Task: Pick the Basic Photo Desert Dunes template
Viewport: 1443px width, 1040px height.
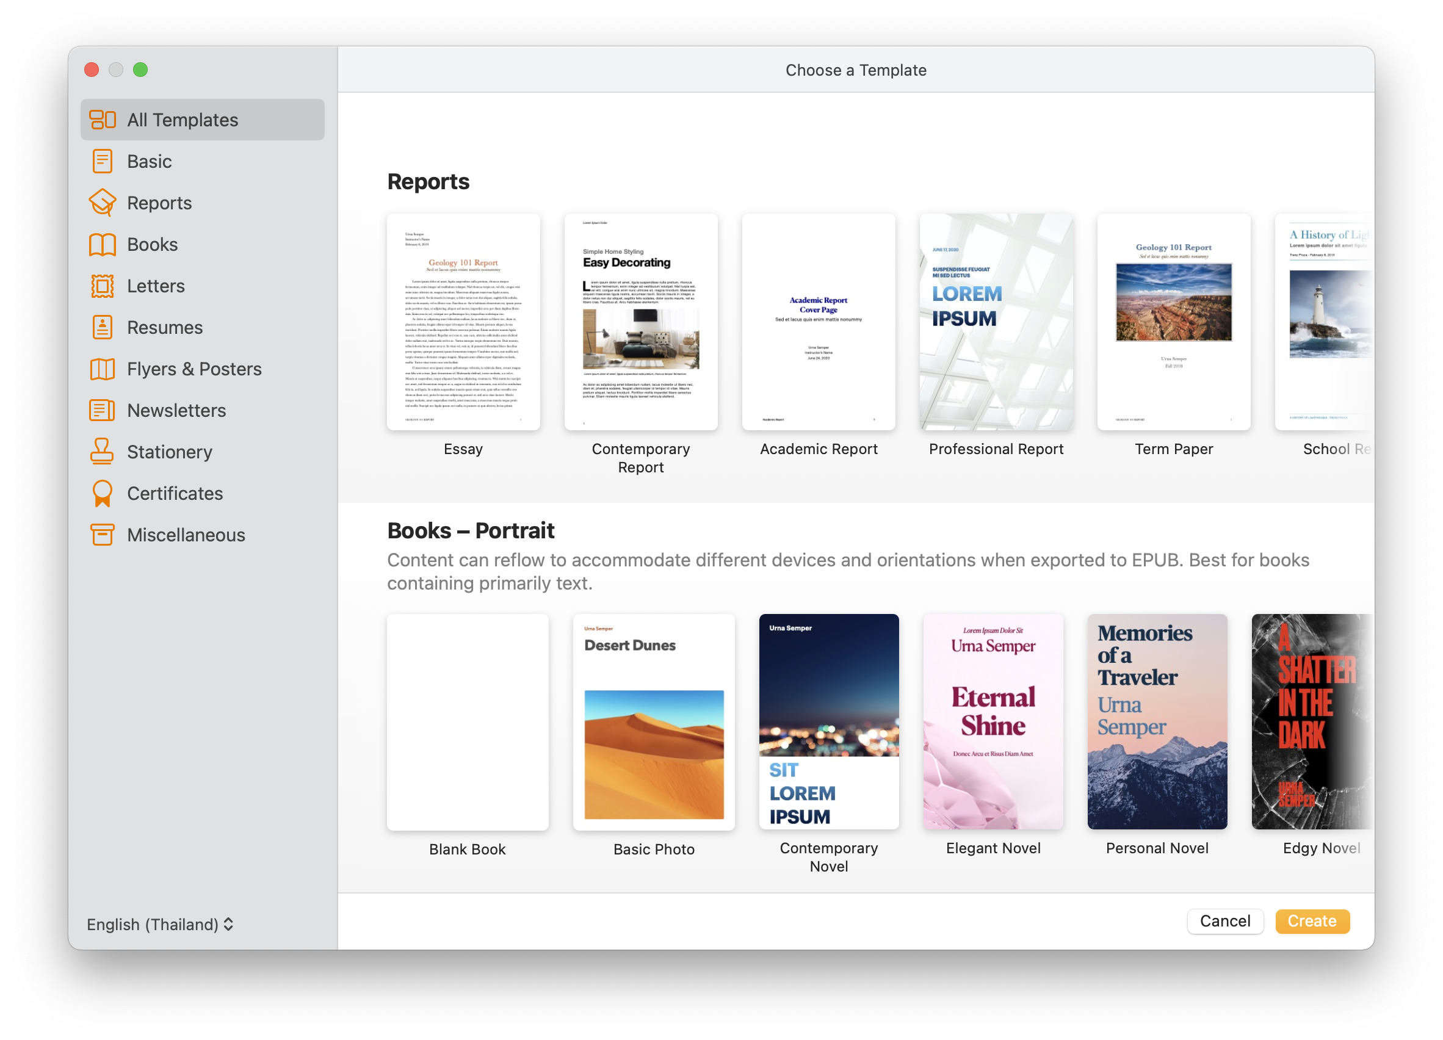Action: pyautogui.click(x=653, y=721)
